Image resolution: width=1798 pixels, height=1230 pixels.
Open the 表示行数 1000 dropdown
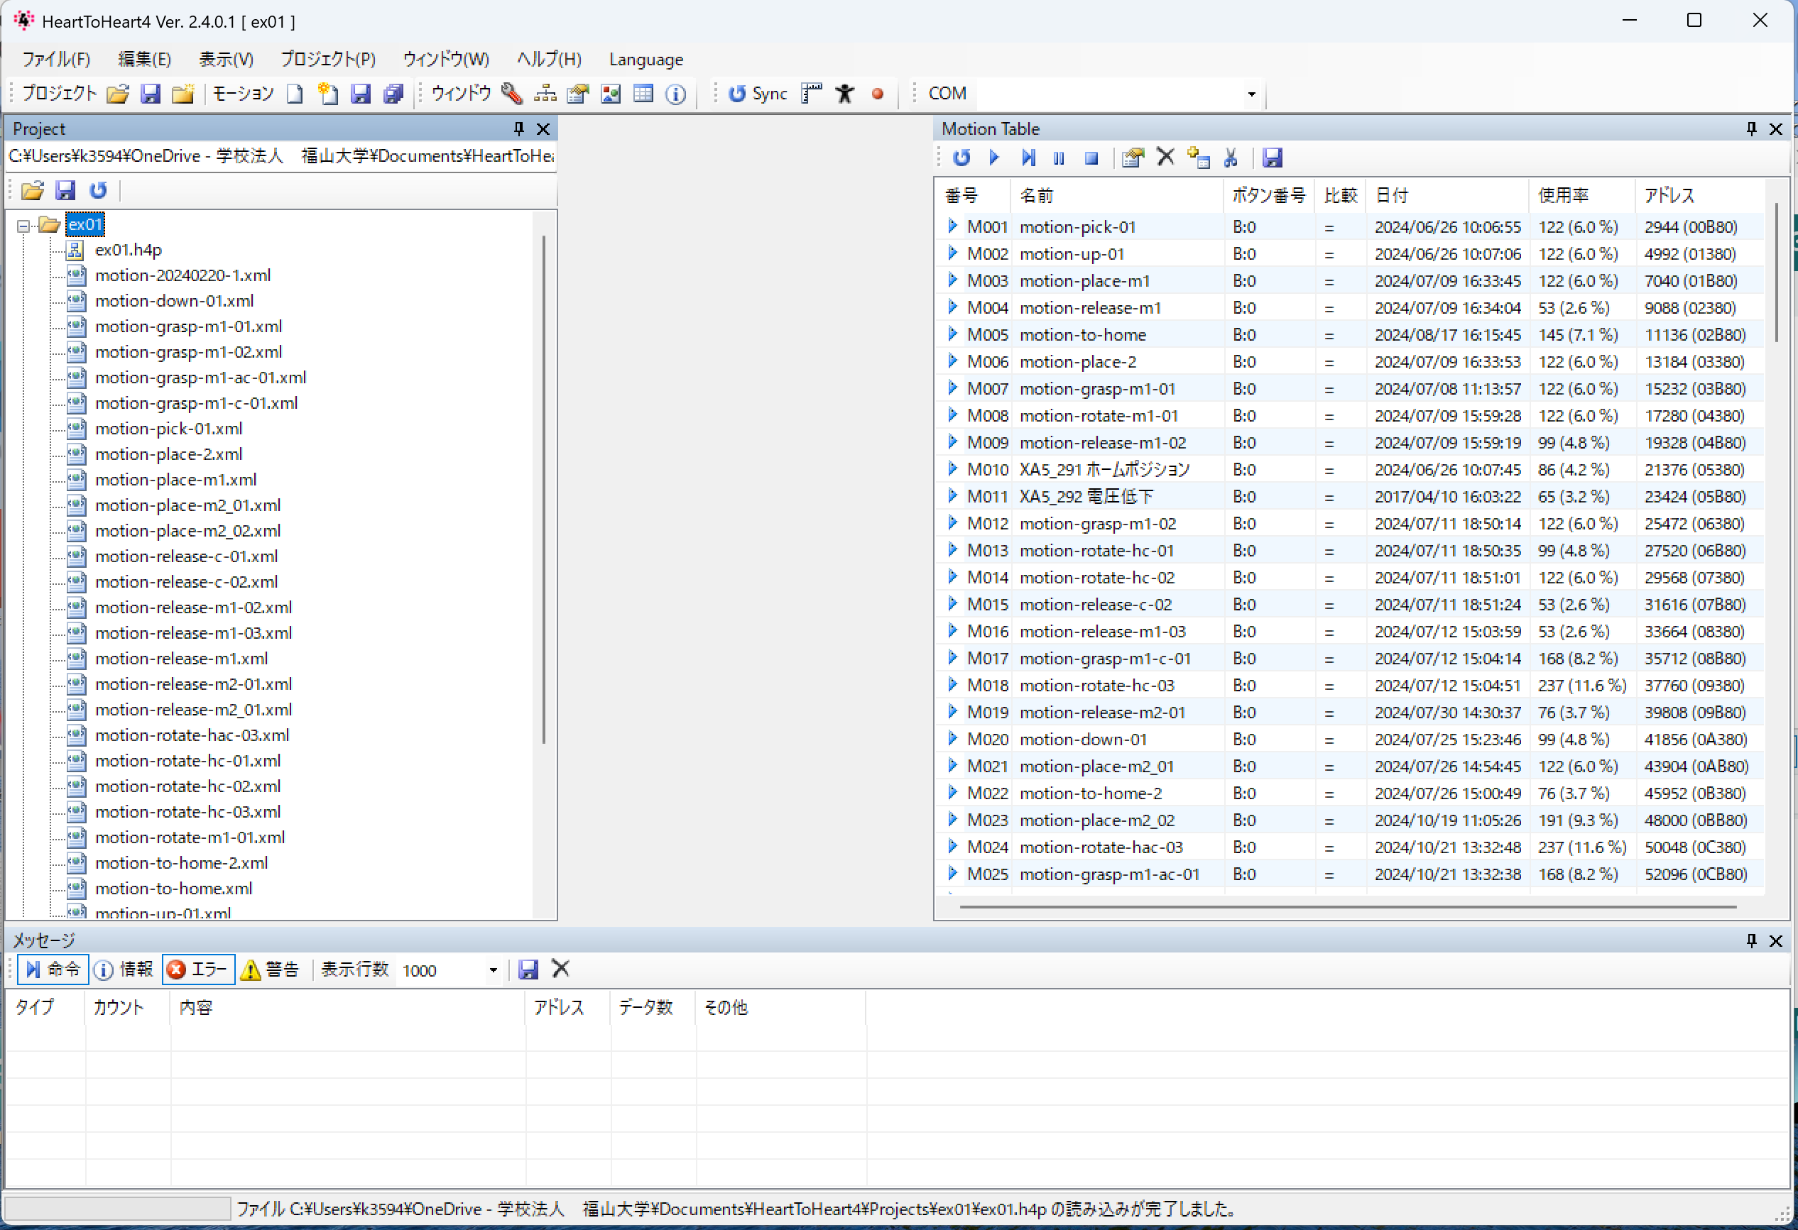493,970
